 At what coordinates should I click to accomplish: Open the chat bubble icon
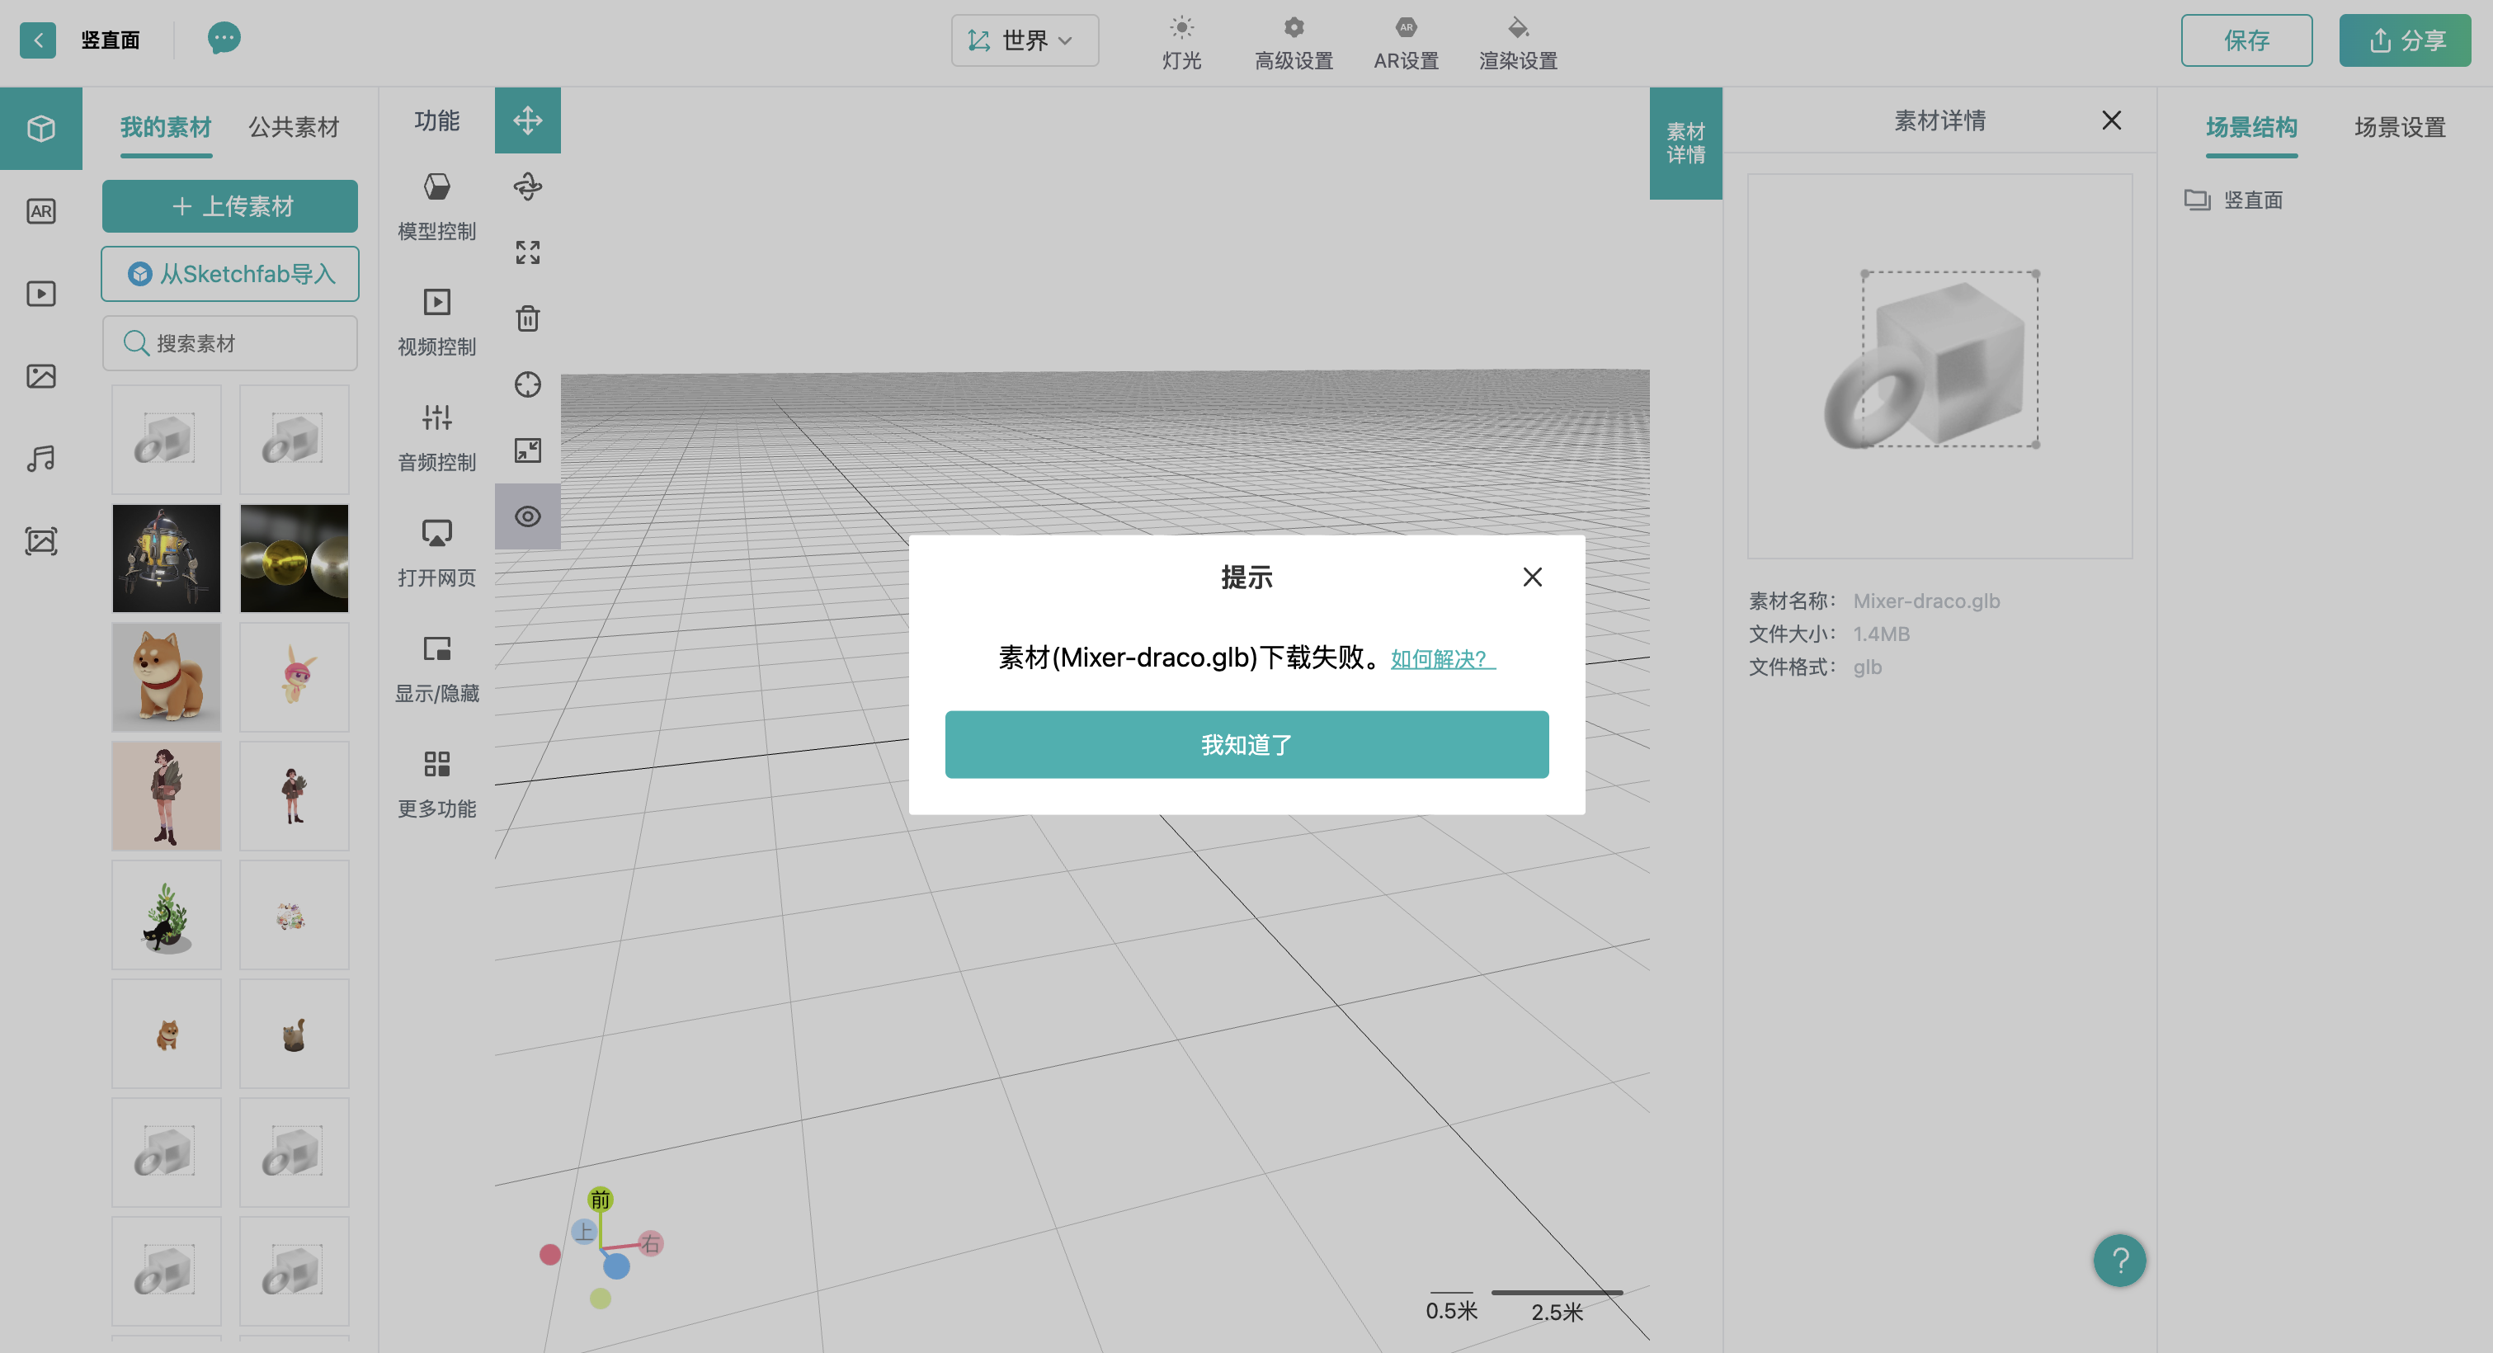[x=224, y=39]
